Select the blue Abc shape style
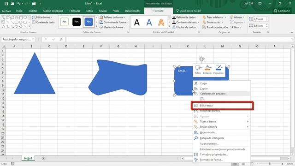 click(x=88, y=22)
